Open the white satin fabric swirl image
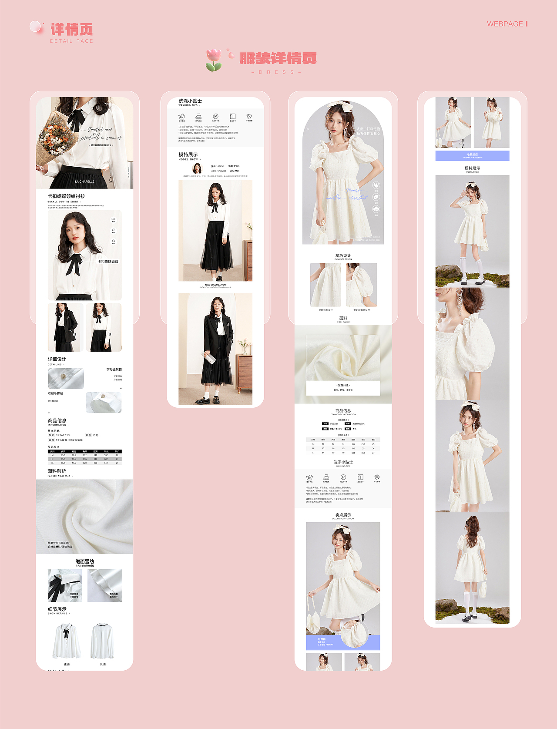 pyautogui.click(x=84, y=517)
